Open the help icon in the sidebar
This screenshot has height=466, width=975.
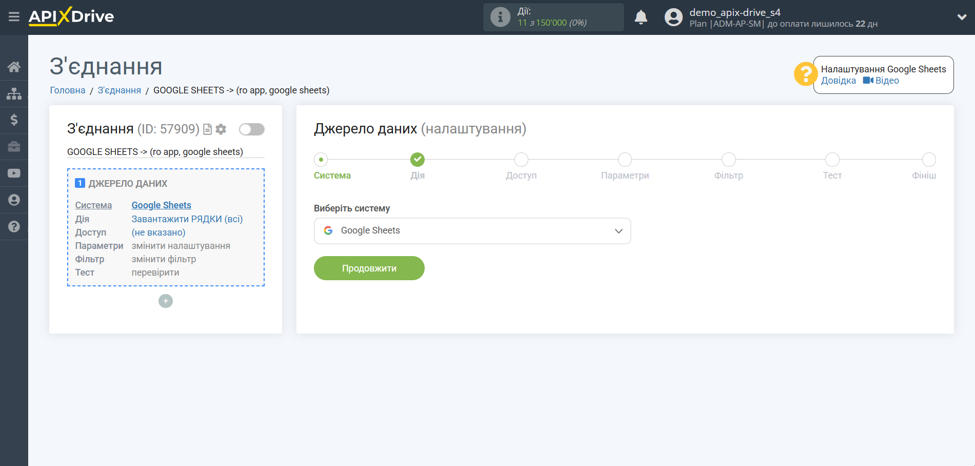click(14, 226)
